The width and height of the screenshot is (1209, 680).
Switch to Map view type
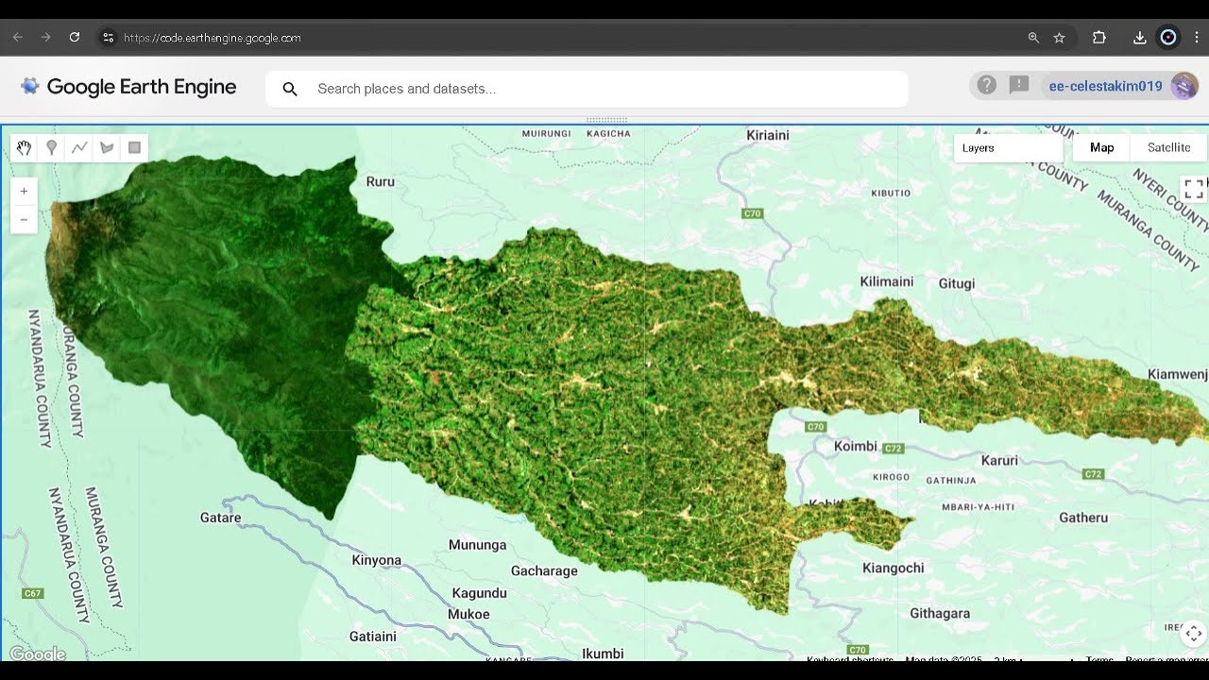[x=1102, y=147]
